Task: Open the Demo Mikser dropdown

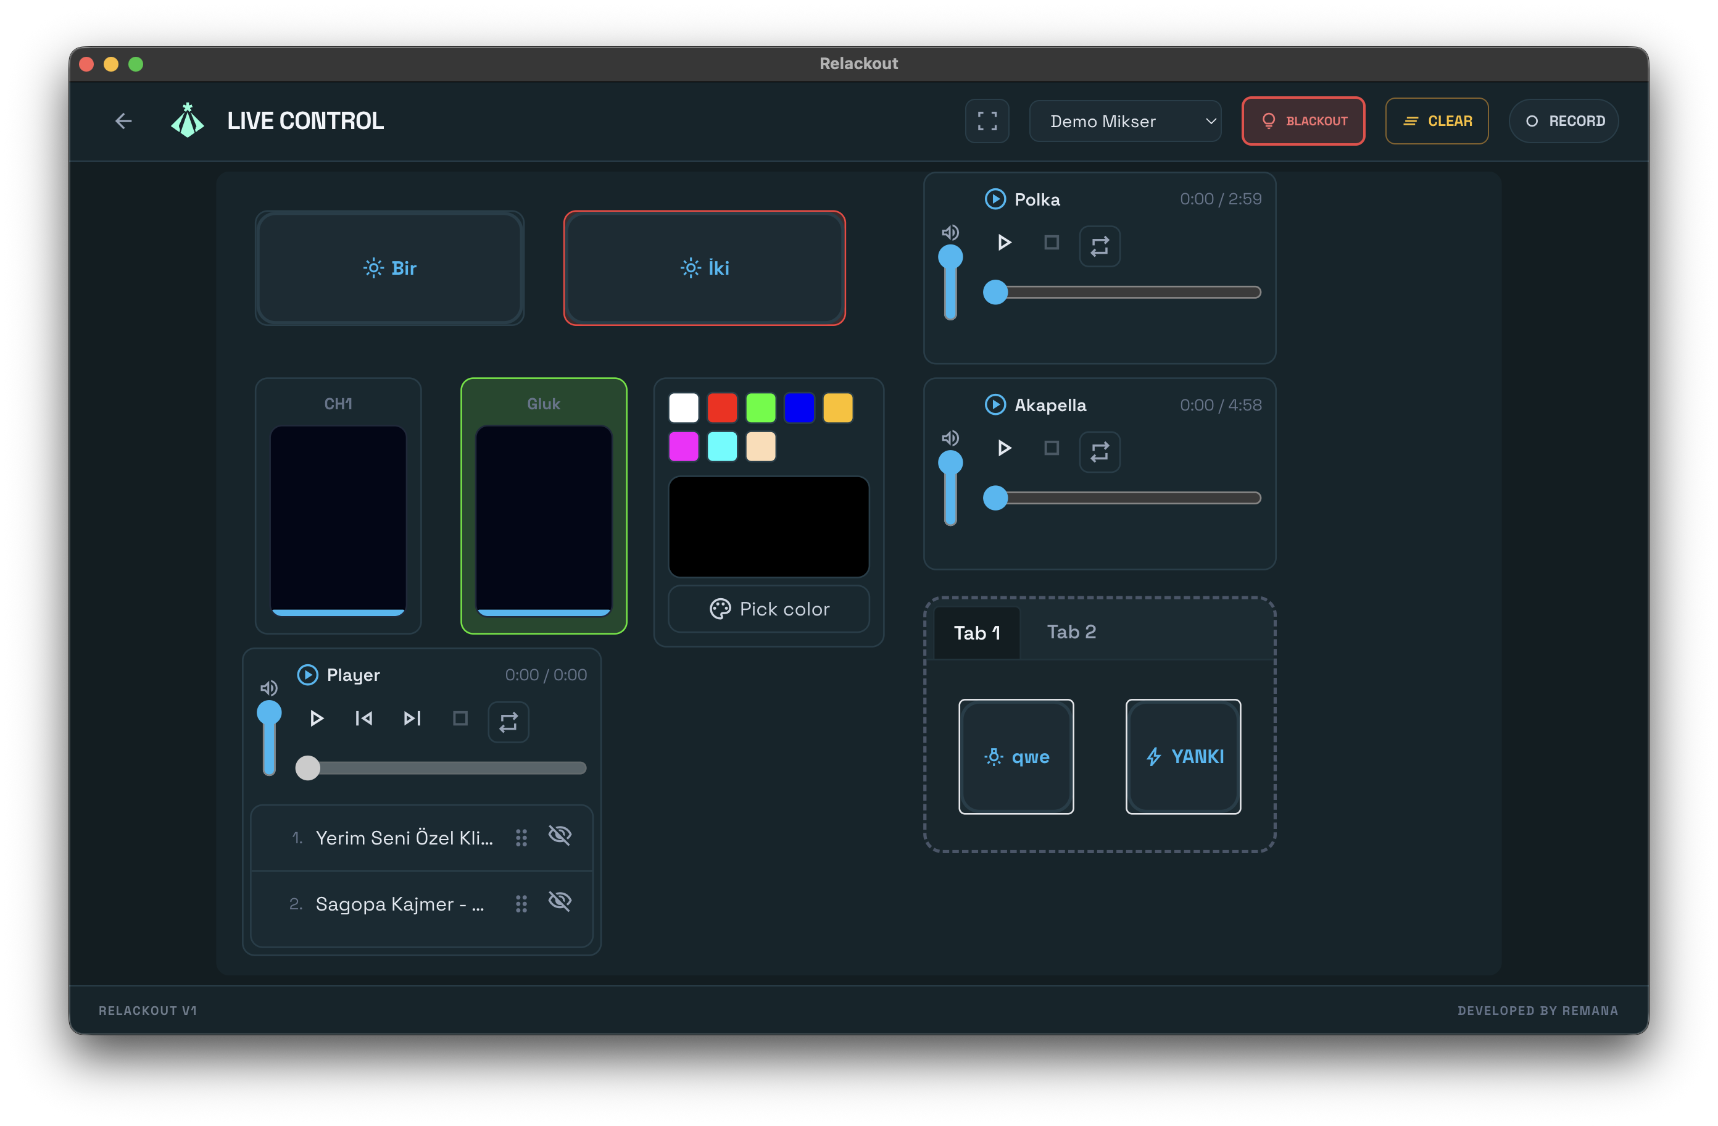Action: pyautogui.click(x=1124, y=120)
